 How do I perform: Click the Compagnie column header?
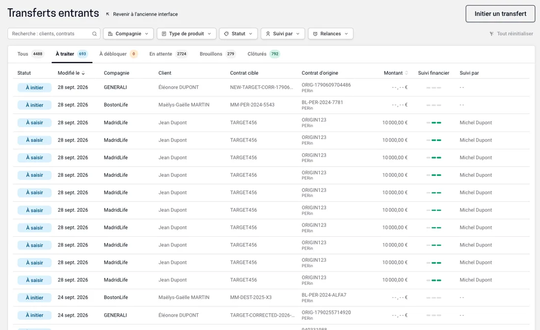pos(116,73)
